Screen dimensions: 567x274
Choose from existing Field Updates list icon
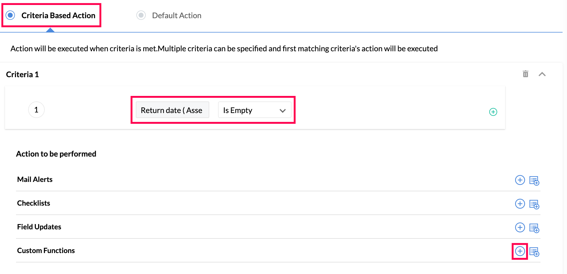[534, 228]
